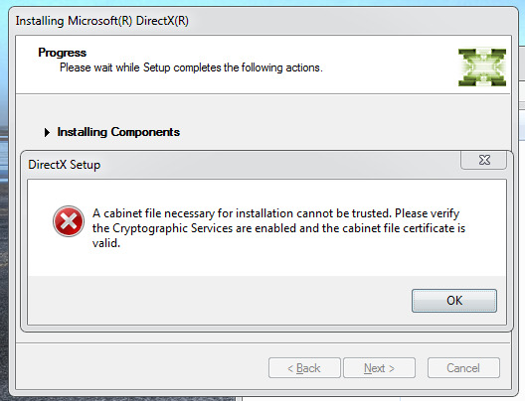Click OK on the DirectX Setup error
The height and width of the screenshot is (401, 525).
[454, 301]
